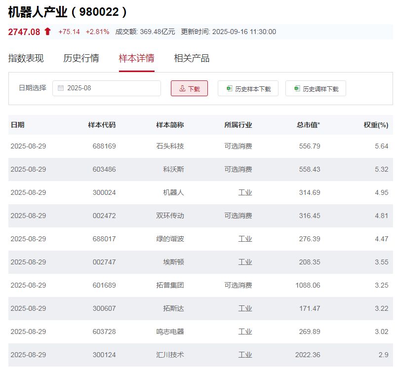Click Excel icon beside 历史调样下载
The height and width of the screenshot is (369, 396).
coord(297,89)
